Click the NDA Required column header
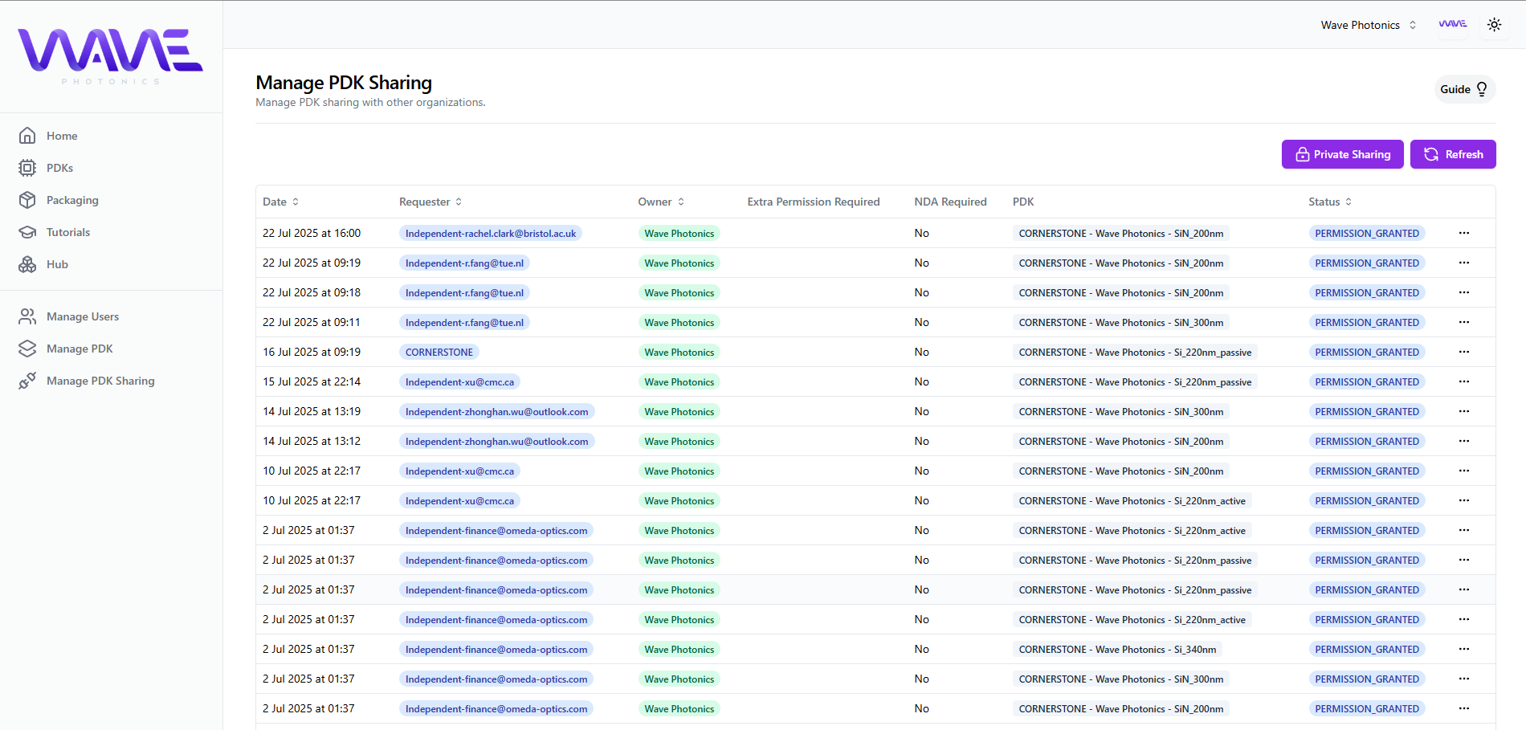The image size is (1526, 730). pos(950,202)
